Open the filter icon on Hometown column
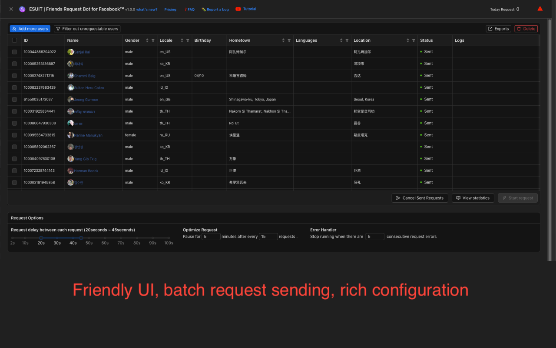The image size is (556, 348). point(289,40)
